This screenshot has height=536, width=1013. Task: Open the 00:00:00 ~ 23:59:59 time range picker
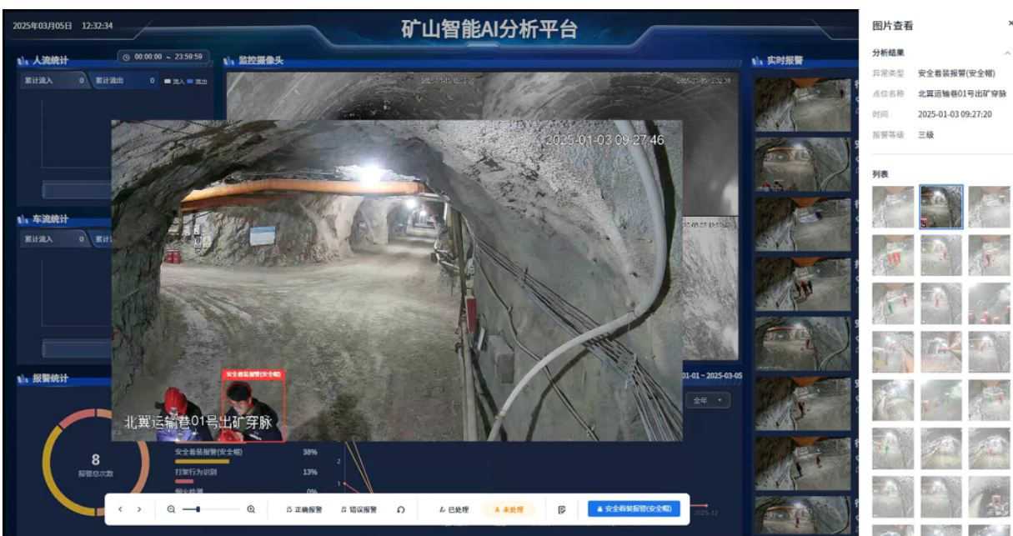[168, 57]
